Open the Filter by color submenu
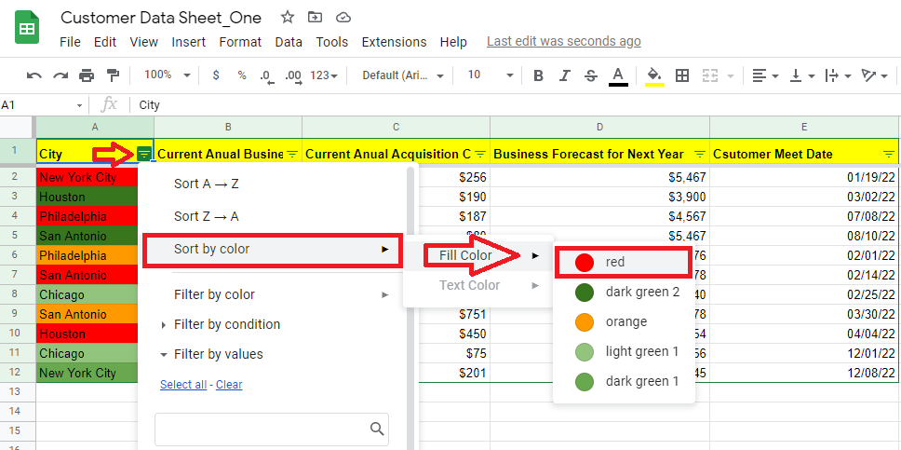901x450 pixels. pyautogui.click(x=272, y=294)
